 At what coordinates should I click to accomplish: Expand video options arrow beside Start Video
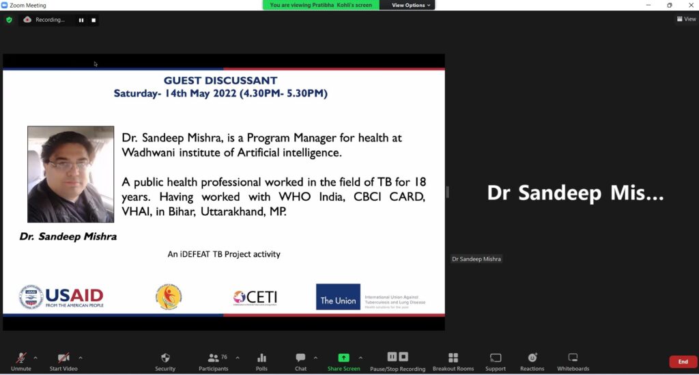(81, 357)
